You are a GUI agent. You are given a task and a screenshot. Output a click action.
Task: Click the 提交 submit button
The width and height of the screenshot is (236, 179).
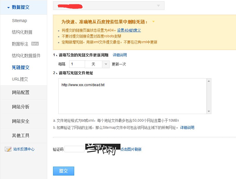click(64, 171)
